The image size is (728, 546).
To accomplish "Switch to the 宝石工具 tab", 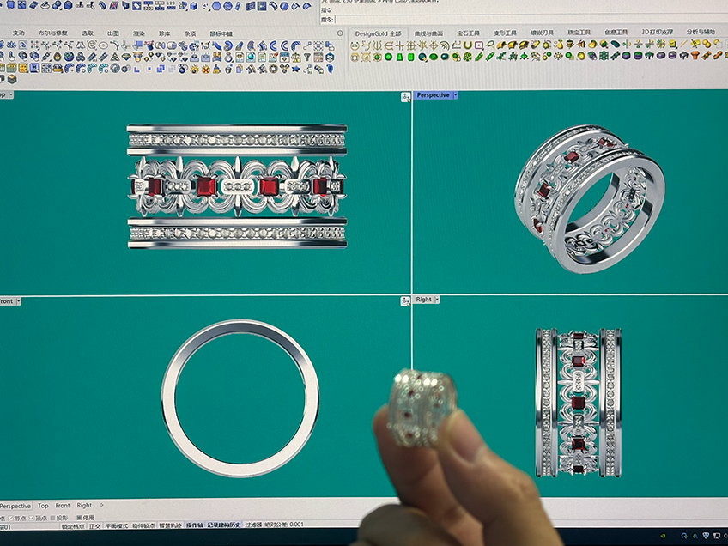I will pos(468,33).
